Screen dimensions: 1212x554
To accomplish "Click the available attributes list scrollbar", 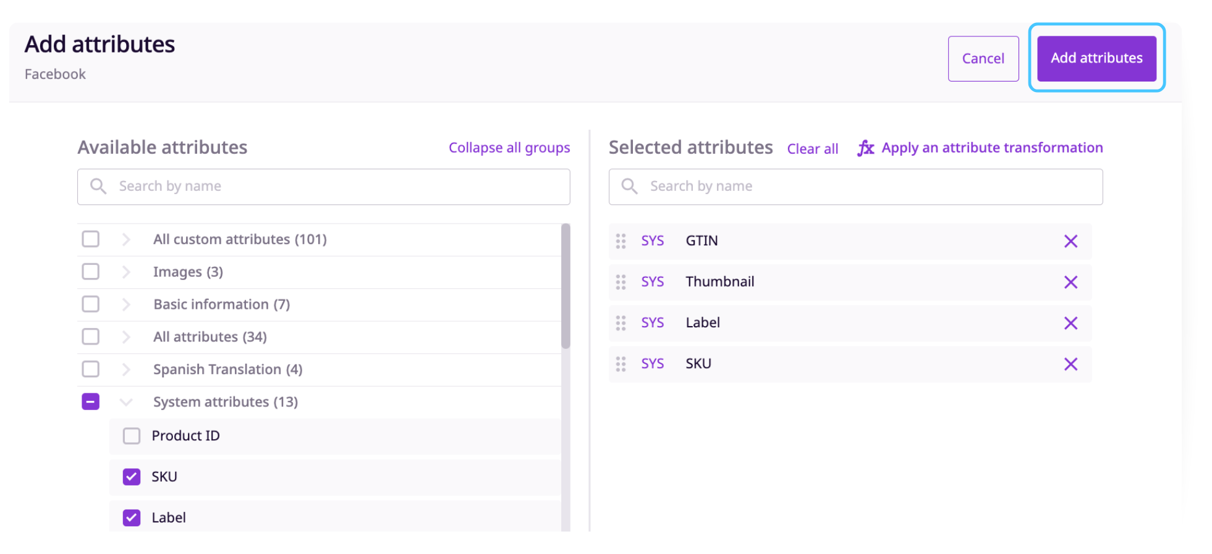I will click(x=566, y=287).
